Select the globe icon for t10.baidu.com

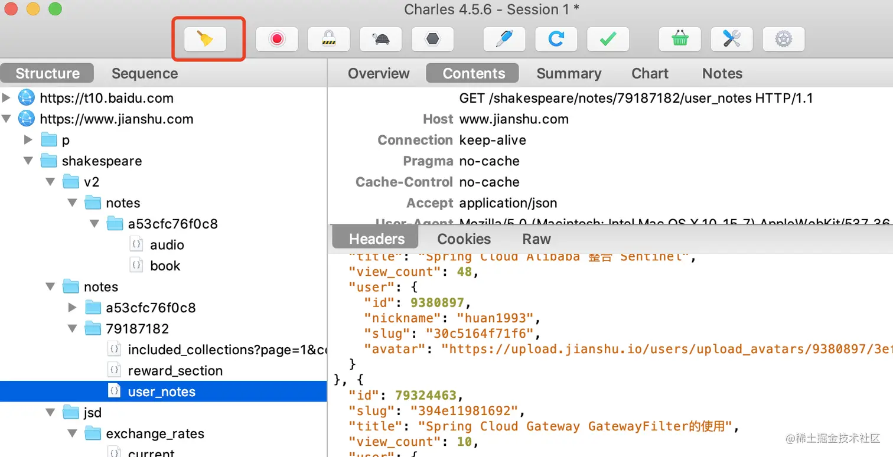click(x=27, y=97)
